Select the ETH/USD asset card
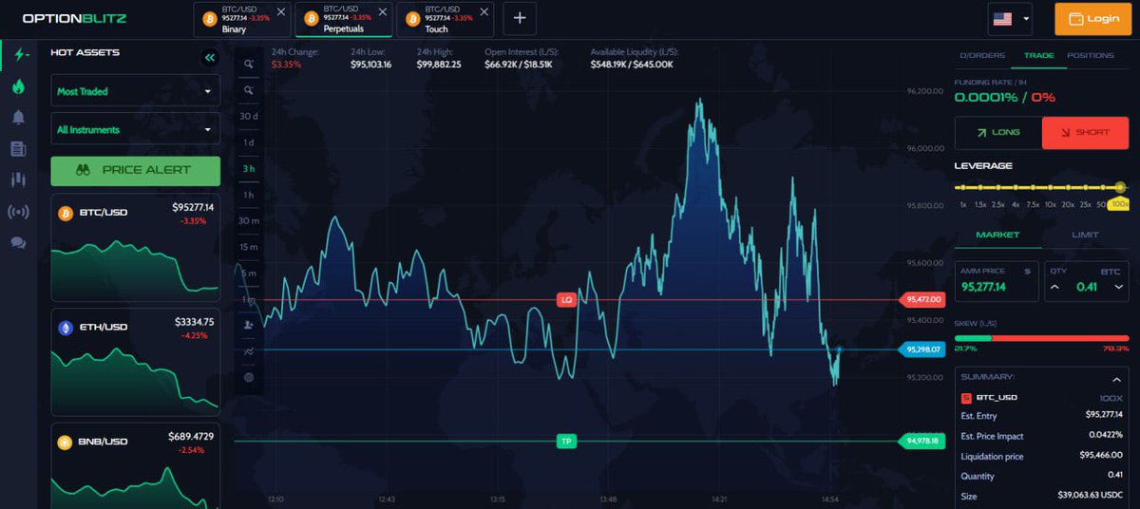 135,362
